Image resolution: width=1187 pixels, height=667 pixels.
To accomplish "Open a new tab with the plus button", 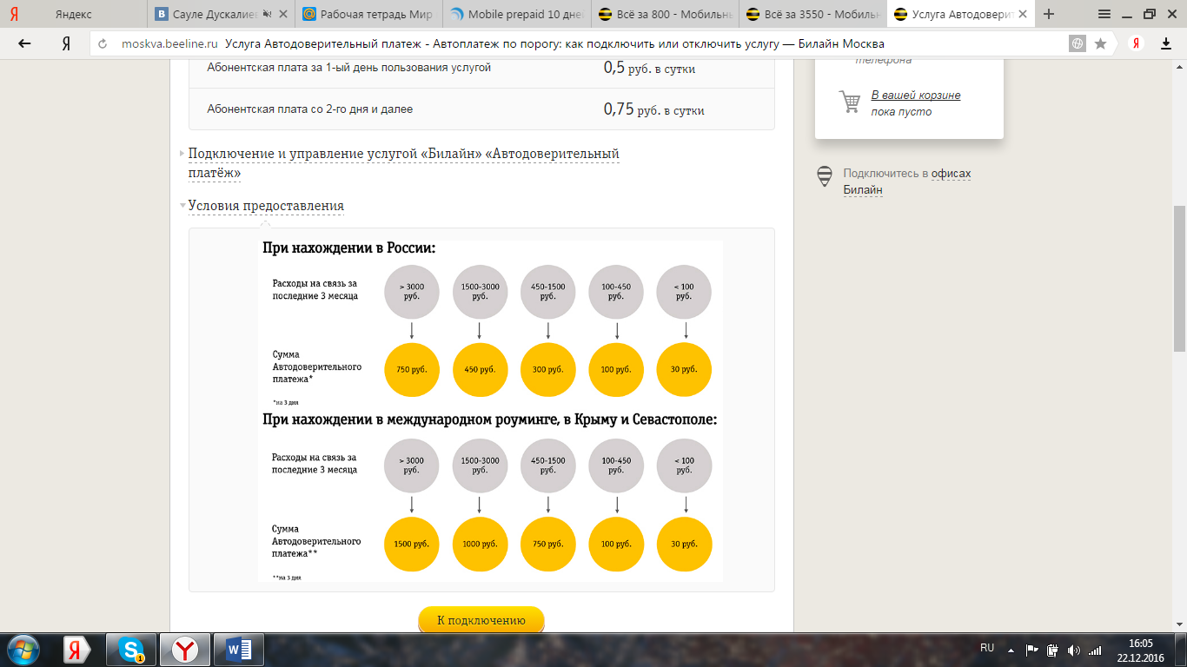I will [x=1049, y=14].
